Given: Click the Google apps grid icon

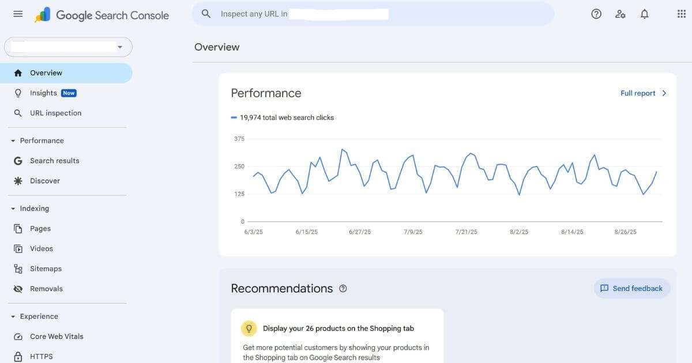Looking at the screenshot, I should click(x=681, y=13).
